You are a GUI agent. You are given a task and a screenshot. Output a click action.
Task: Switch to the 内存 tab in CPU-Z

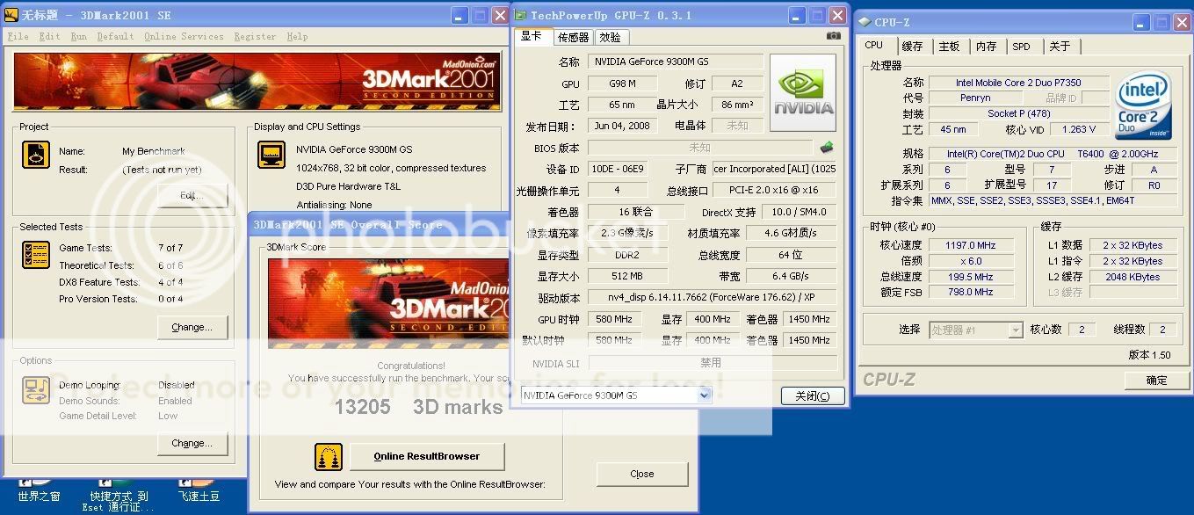click(987, 47)
